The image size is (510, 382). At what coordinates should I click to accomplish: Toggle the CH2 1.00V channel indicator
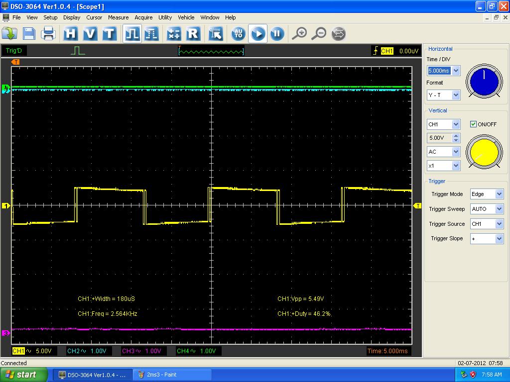click(87, 351)
